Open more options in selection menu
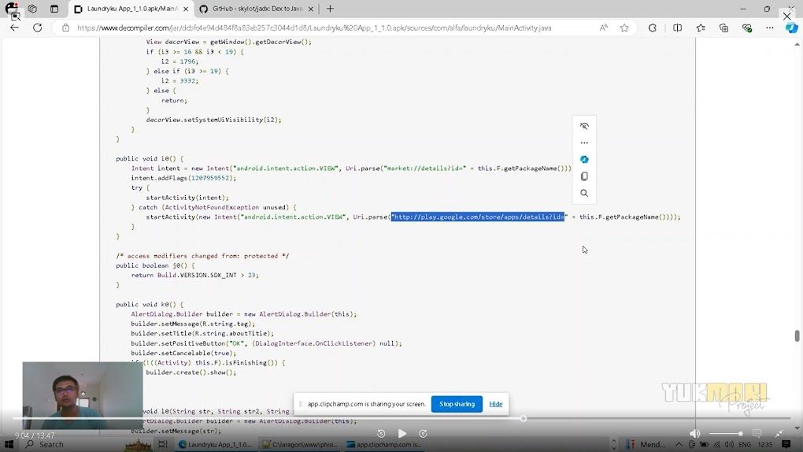 click(584, 143)
